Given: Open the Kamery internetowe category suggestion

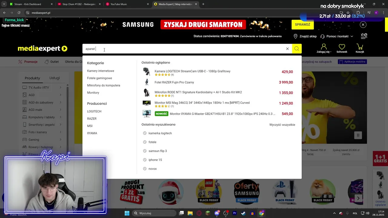Looking at the screenshot, I should click(101, 71).
